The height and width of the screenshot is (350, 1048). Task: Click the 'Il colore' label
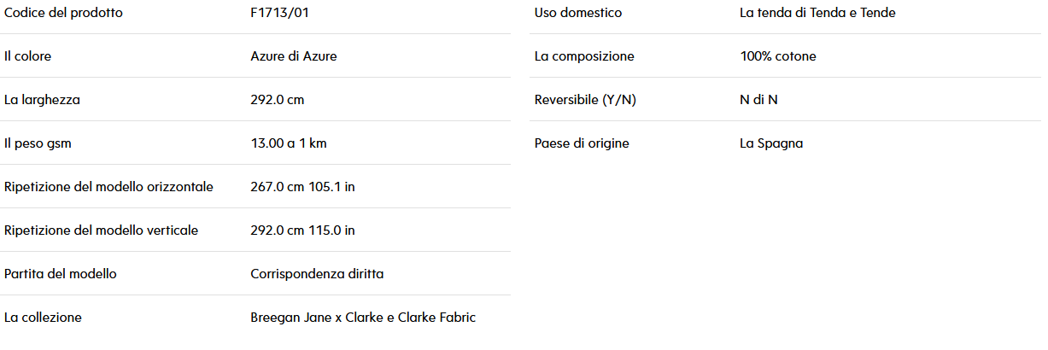(x=27, y=56)
